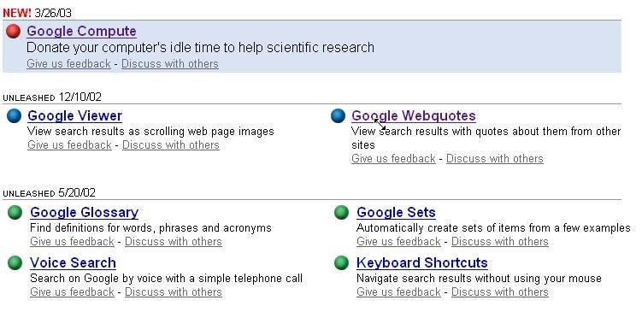
Task: Discuss Google Viewer with others
Action: tap(171, 145)
